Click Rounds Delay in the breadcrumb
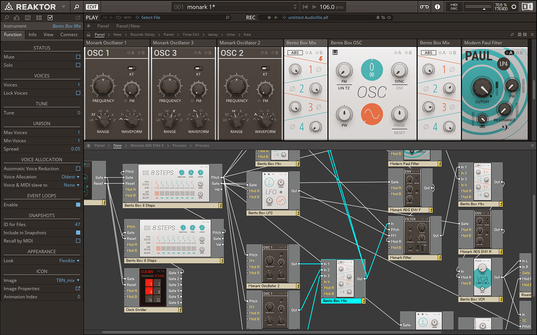Viewport: 537px width, 335px height. [x=142, y=35]
